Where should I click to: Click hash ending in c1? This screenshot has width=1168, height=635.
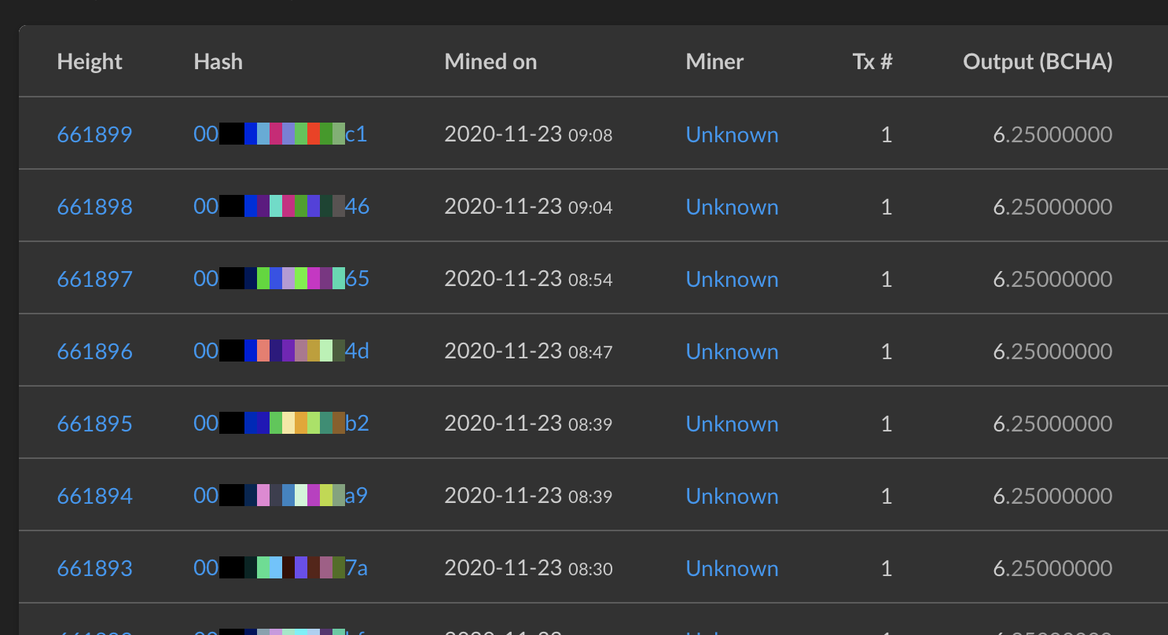point(281,134)
